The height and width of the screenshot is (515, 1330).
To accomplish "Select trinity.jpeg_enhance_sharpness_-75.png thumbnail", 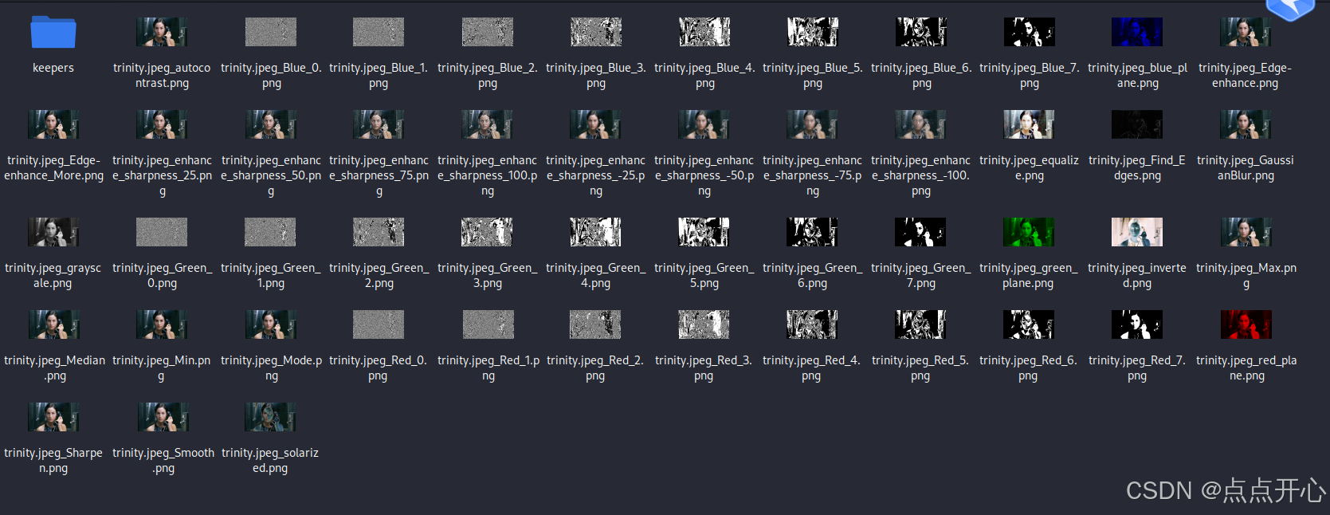I will (813, 124).
